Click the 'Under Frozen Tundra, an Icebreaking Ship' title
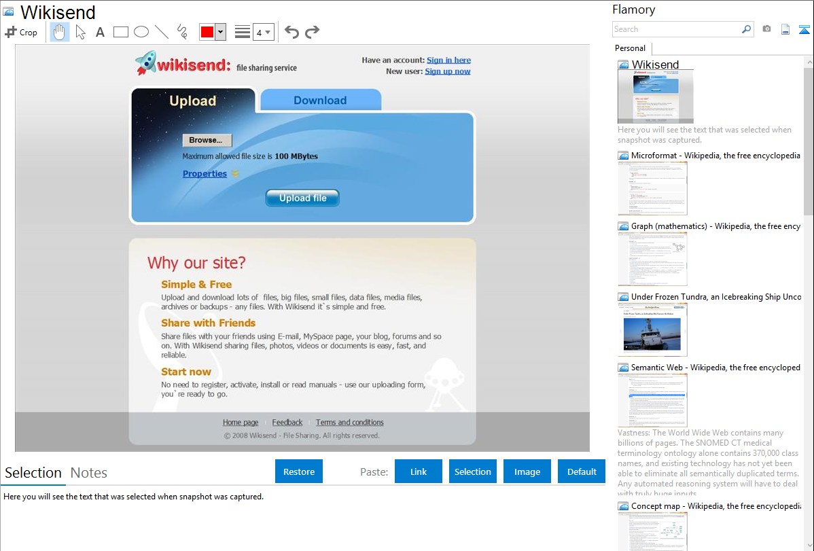Viewport: 814px width, 551px height. tap(716, 297)
